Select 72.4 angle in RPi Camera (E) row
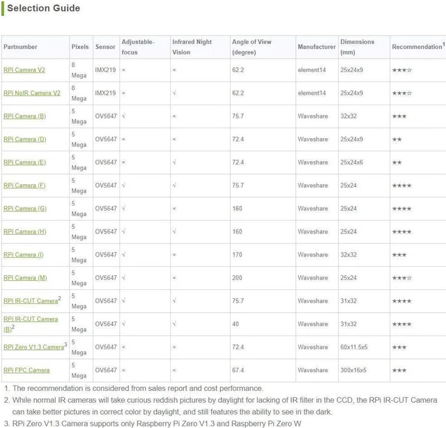This screenshot has width=446, height=428. (x=238, y=162)
